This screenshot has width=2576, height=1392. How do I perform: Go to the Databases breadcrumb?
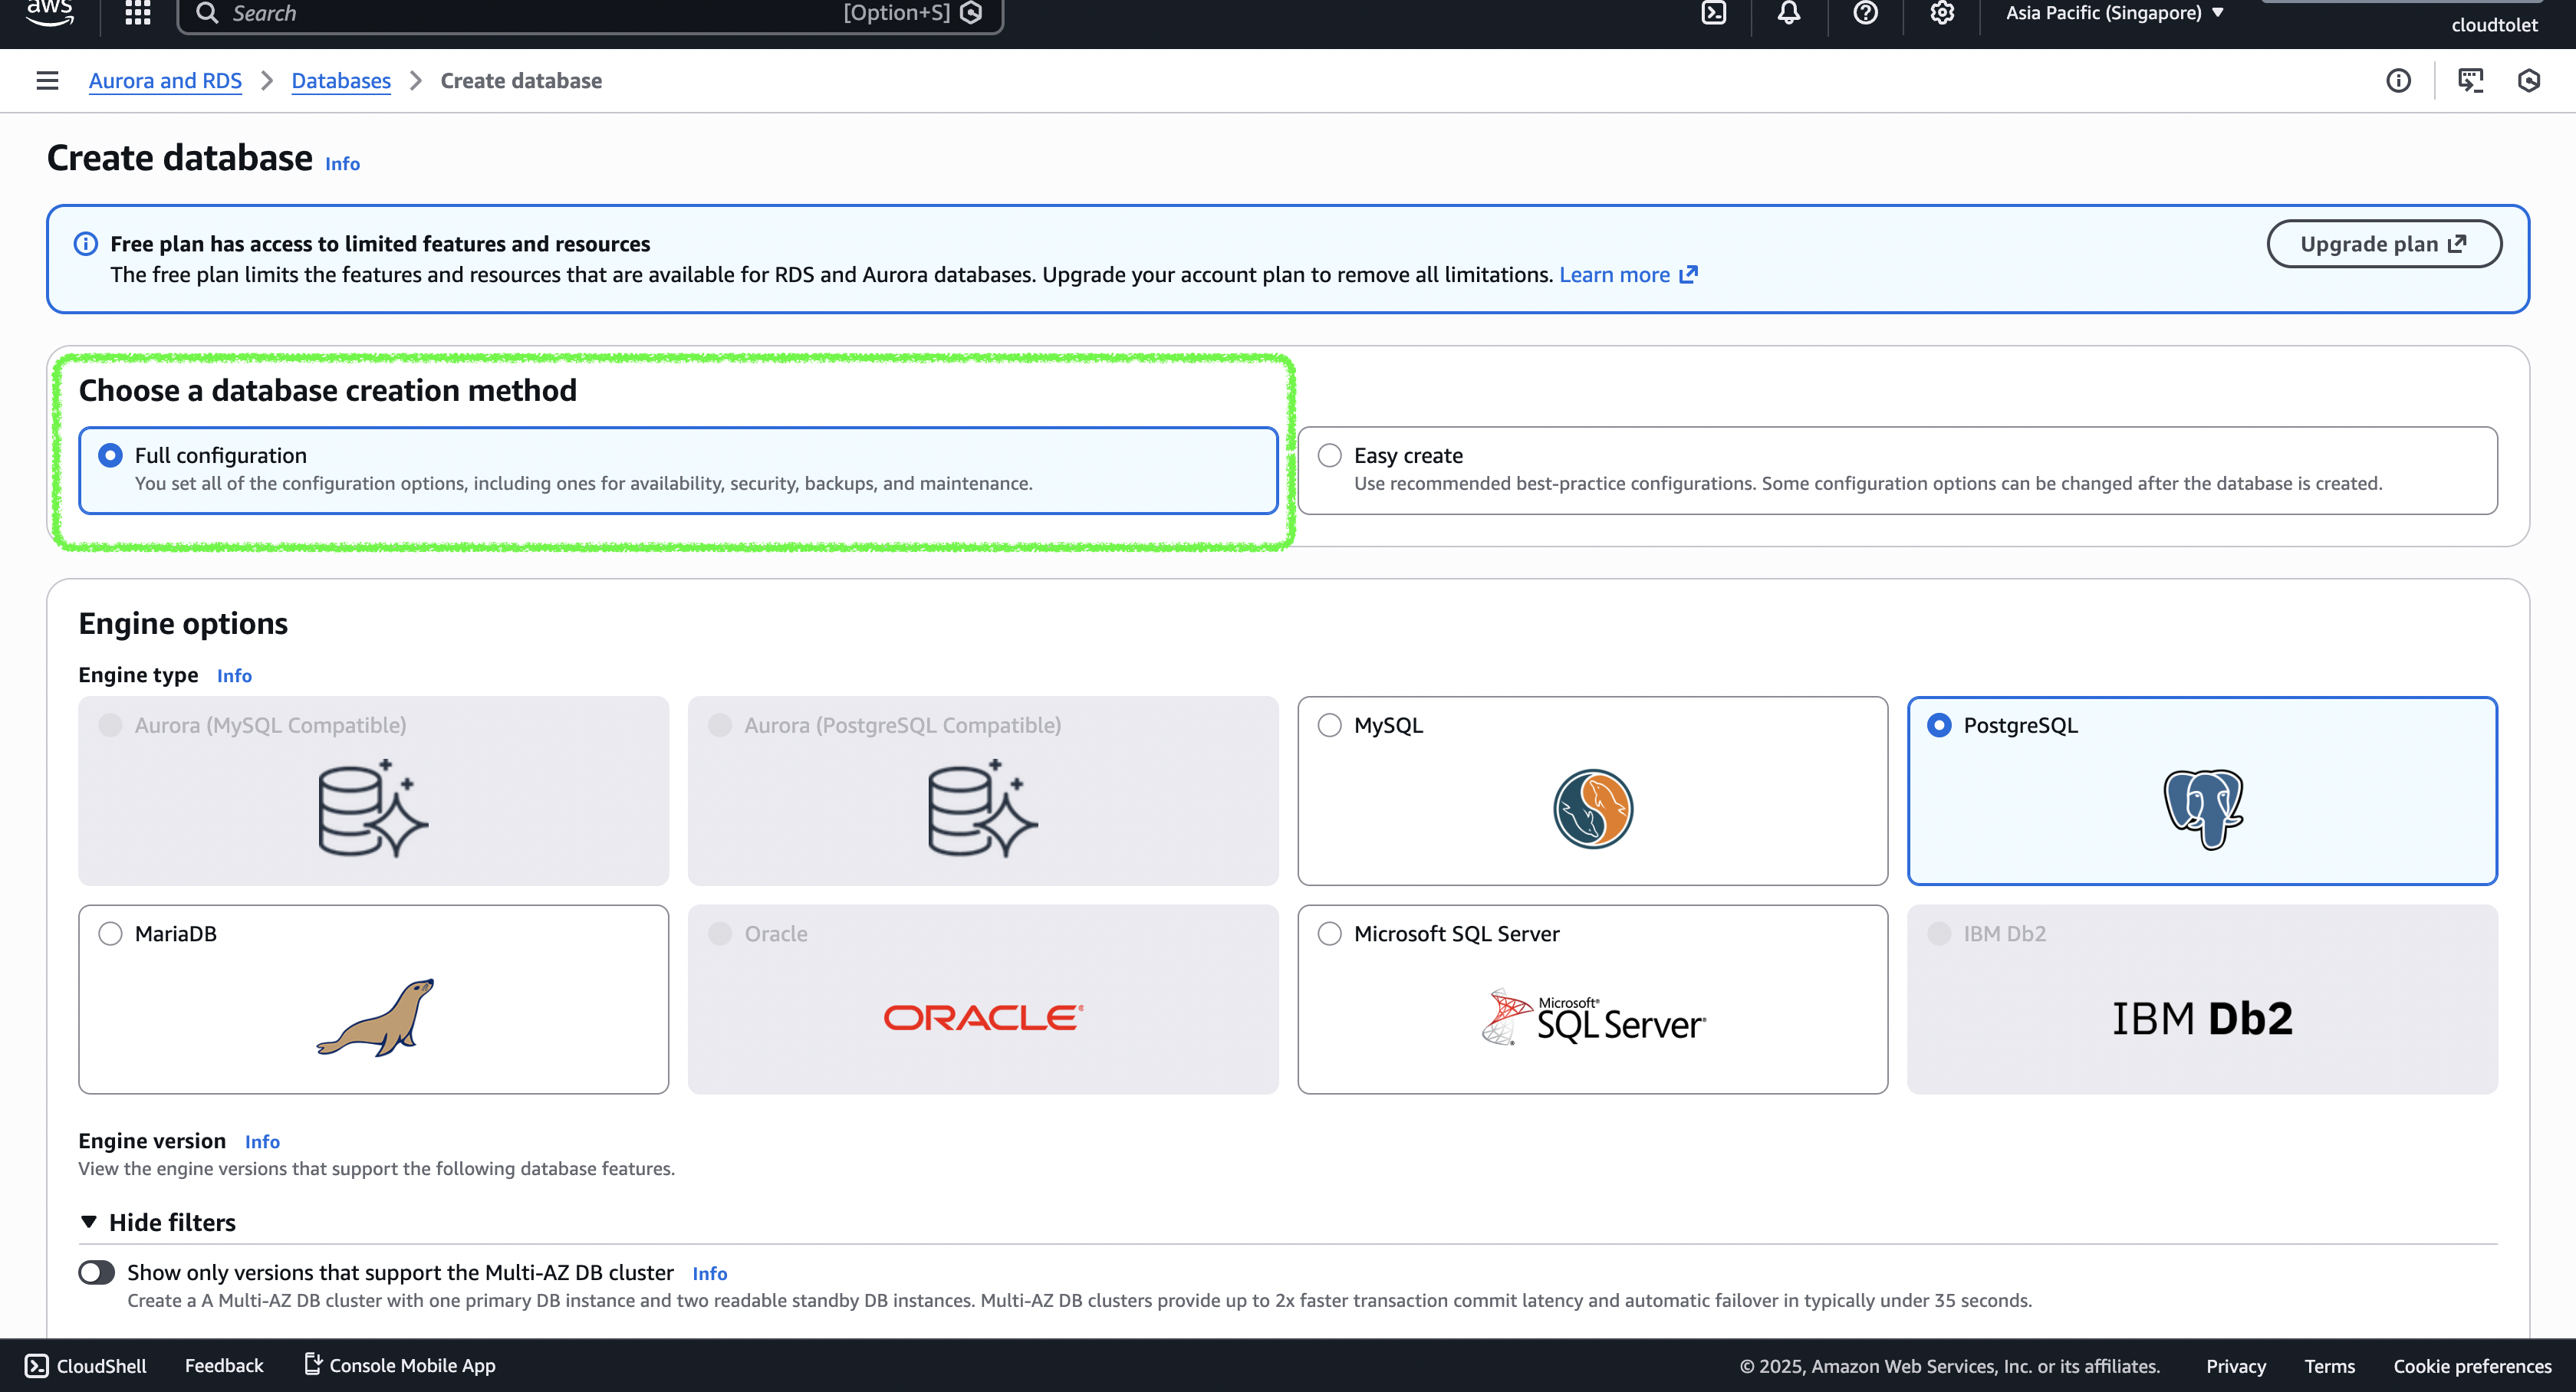[341, 81]
